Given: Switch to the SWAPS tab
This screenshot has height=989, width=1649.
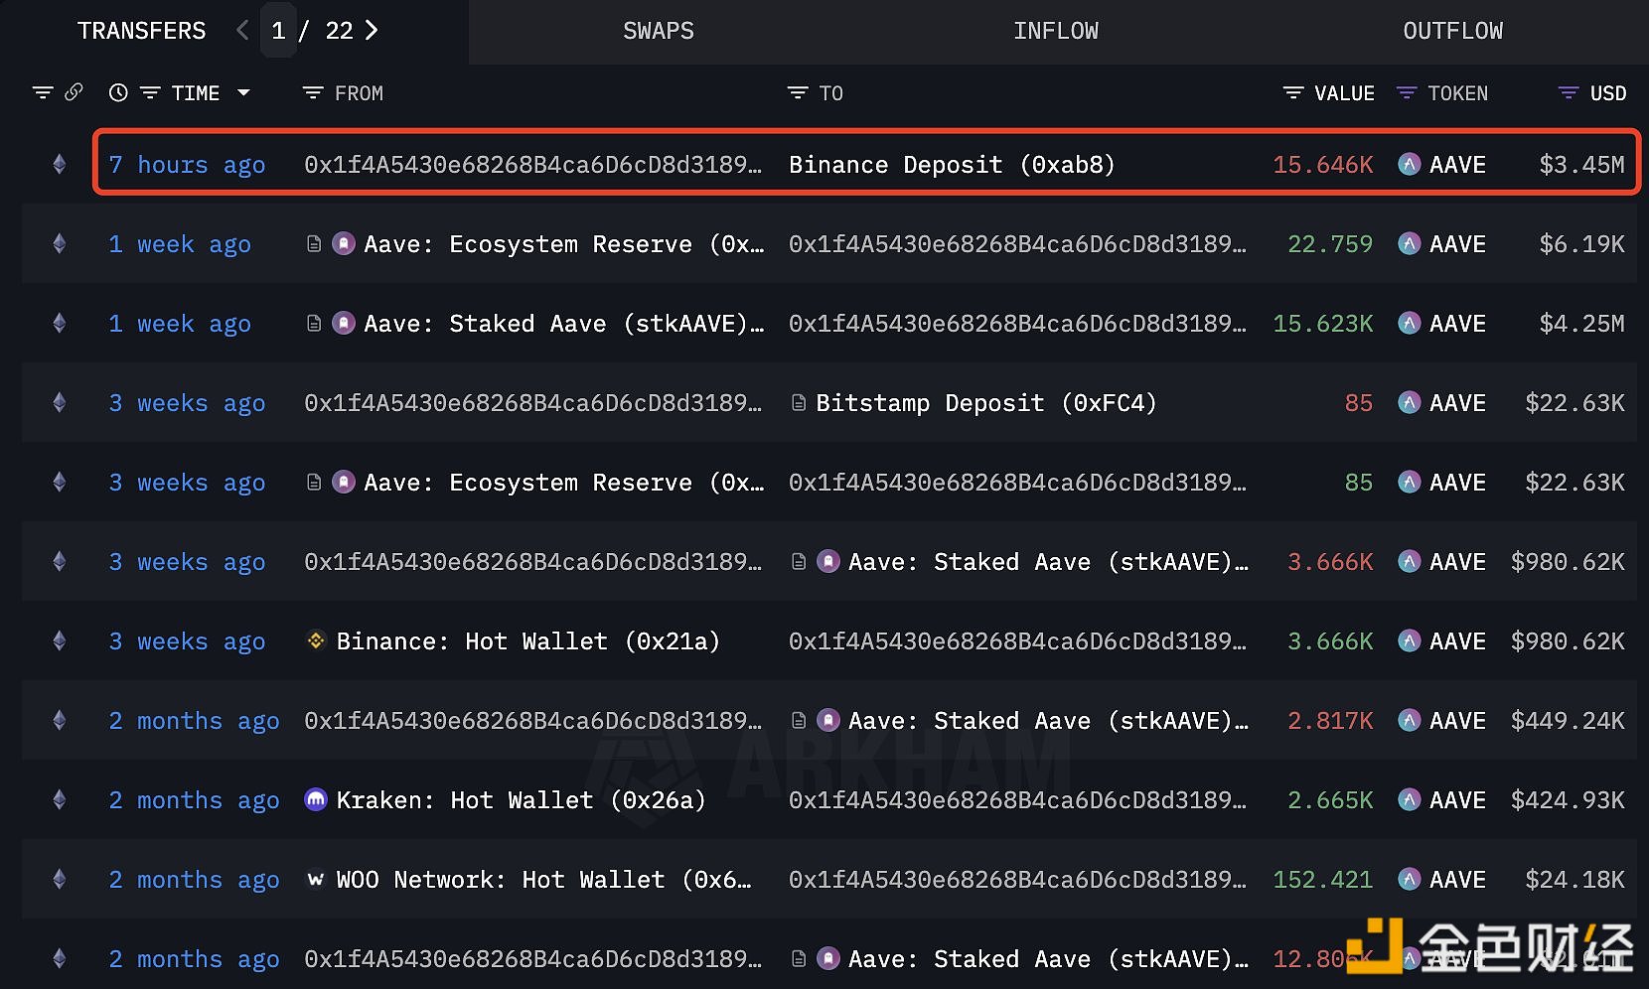Looking at the screenshot, I should [x=658, y=31].
